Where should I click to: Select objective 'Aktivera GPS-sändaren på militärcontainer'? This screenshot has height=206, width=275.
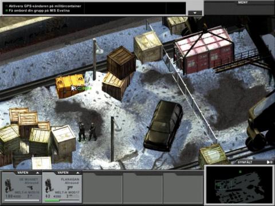click(45, 6)
